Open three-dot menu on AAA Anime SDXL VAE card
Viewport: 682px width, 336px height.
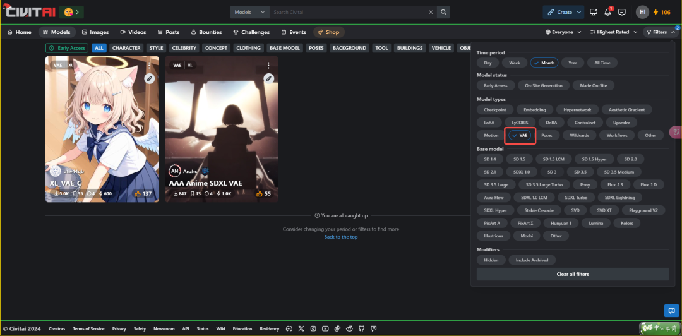coord(268,65)
